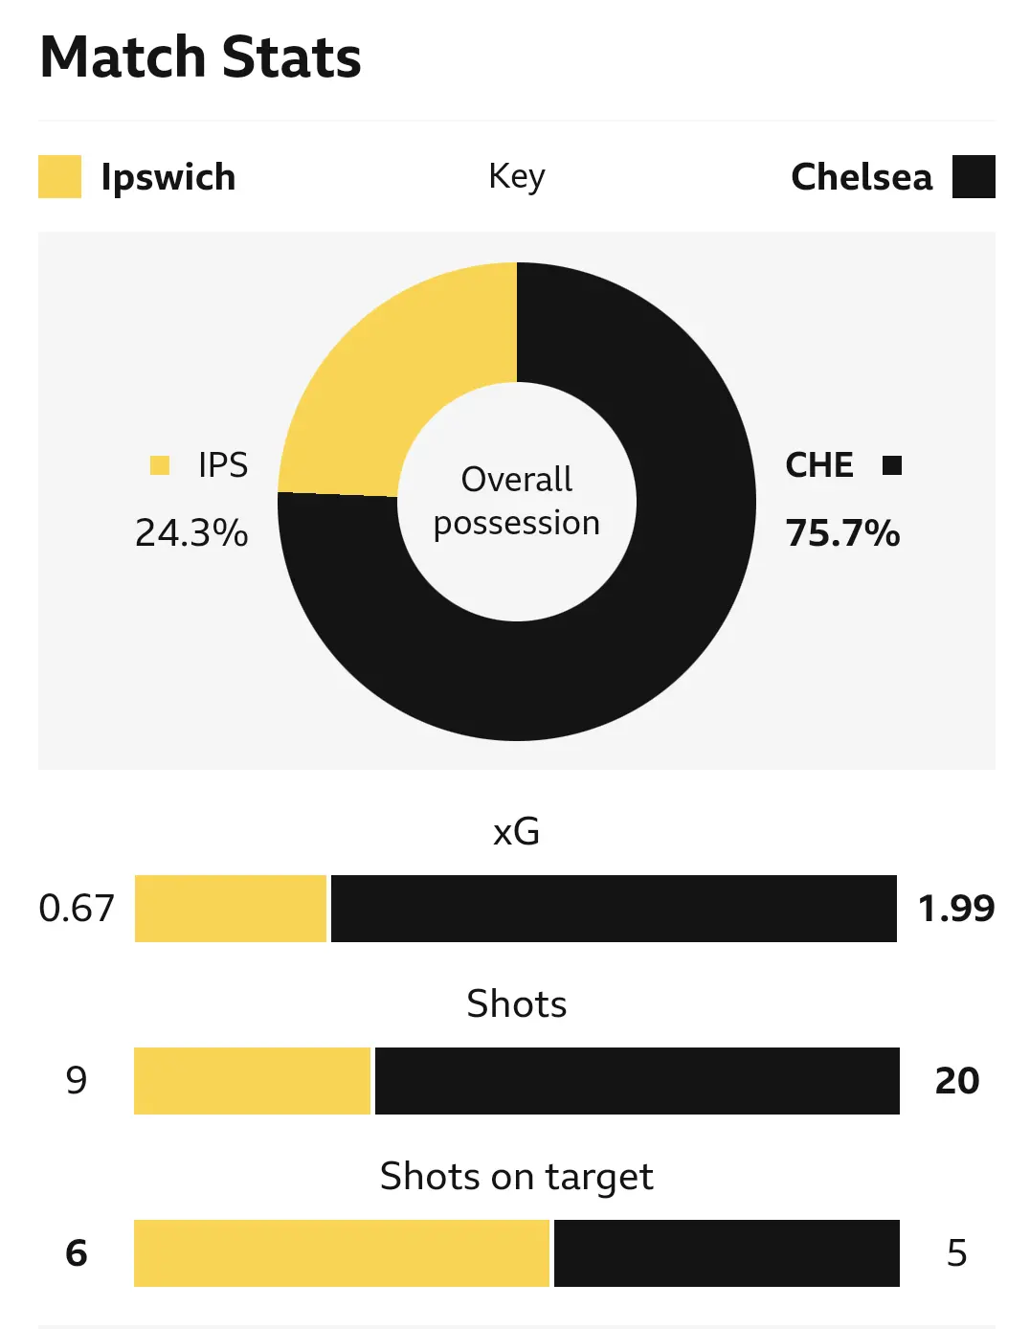
Task: Click the Chelsea team name in key
Action: pos(862,177)
